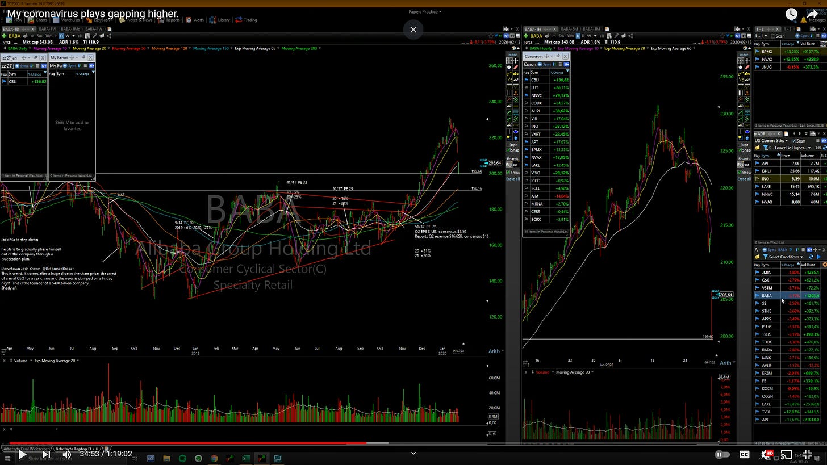
Task: Open Chrome from the Windows taskbar
Action: click(x=214, y=458)
